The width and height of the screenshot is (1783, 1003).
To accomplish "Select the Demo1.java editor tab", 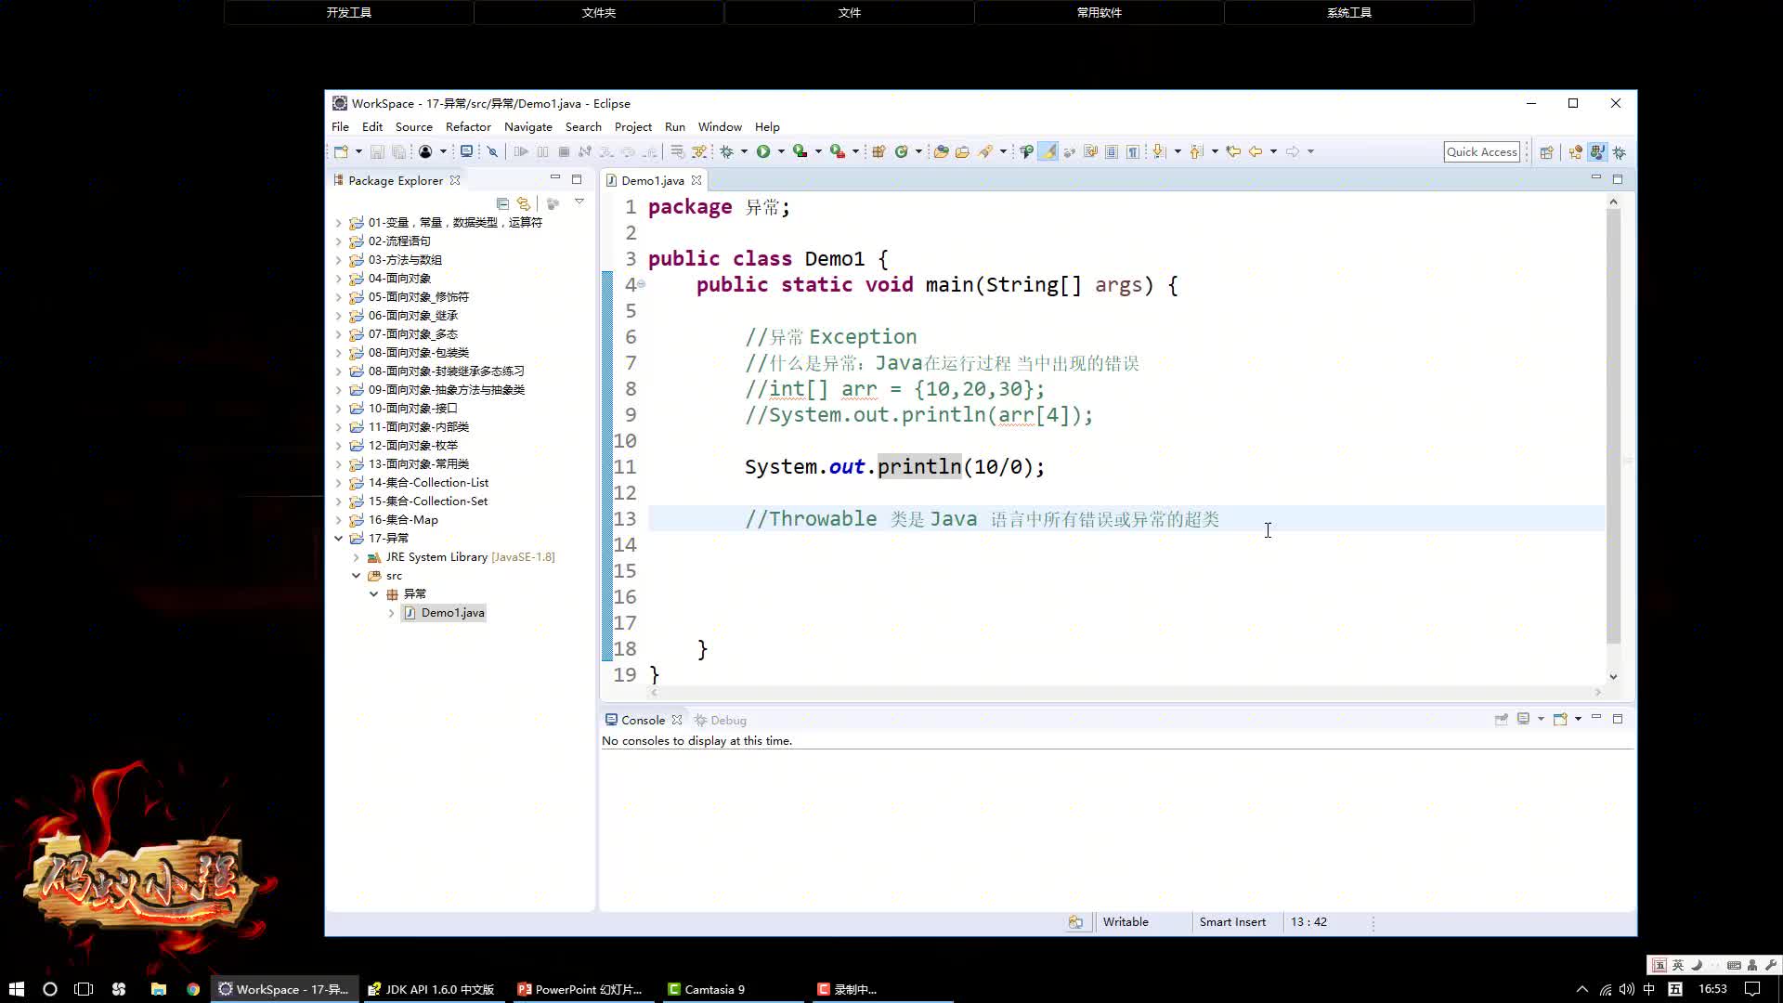I will tap(653, 180).
